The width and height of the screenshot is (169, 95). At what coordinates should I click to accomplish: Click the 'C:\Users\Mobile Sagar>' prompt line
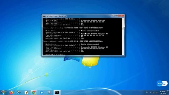[x=53, y=55]
